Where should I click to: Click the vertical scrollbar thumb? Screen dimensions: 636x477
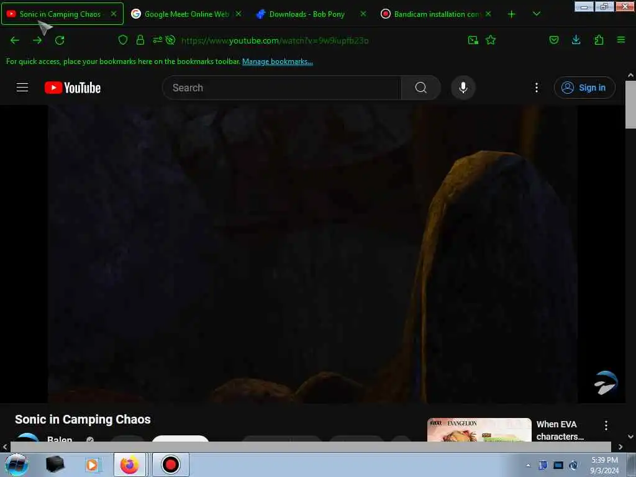tap(630, 104)
